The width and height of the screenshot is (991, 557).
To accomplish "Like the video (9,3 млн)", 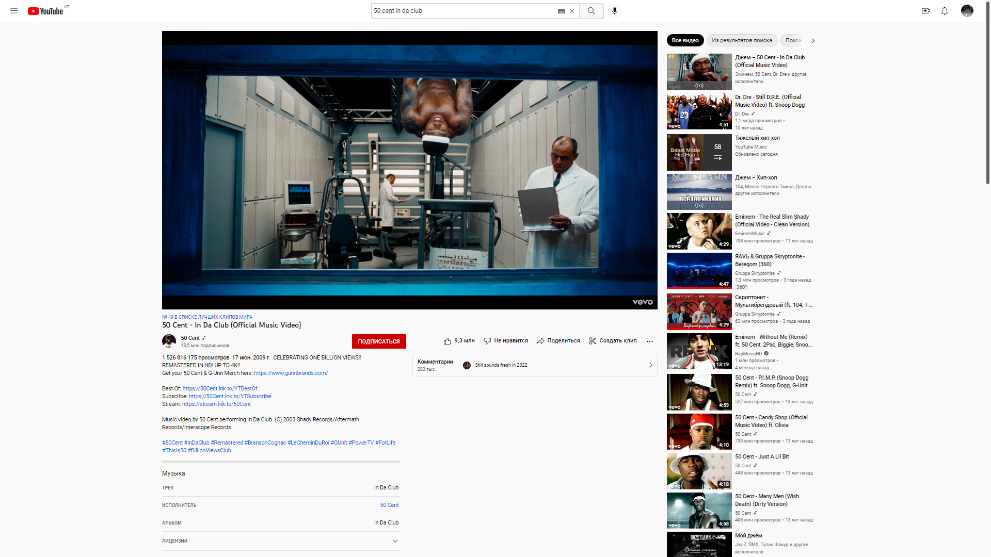I will (459, 341).
